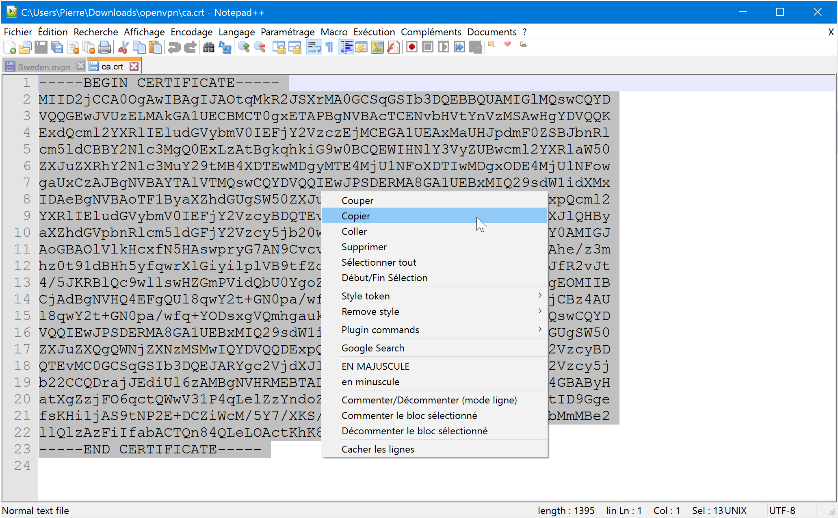Viewport: 838px width, 518px height.
Task: Click line number 24 in the margin
Action: (22, 466)
